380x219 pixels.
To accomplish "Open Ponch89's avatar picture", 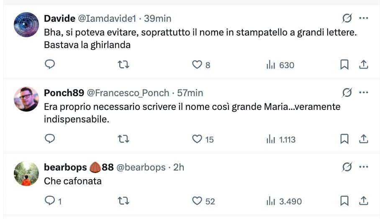I will coord(26,99).
